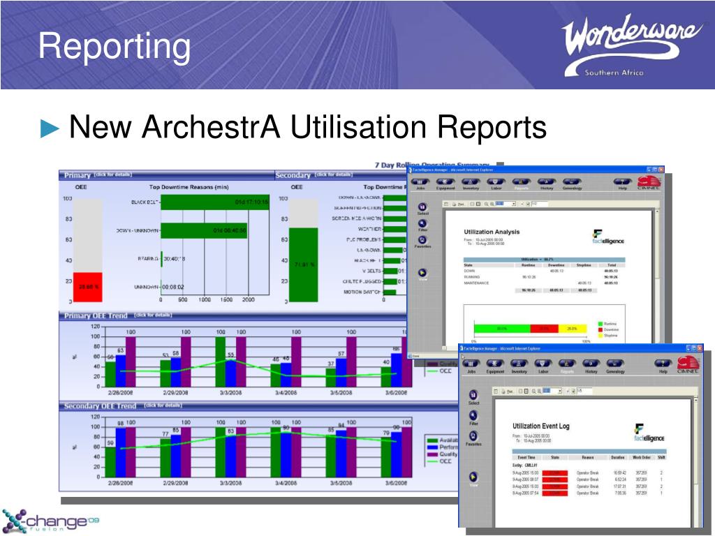Viewport: 715px width, 536px height.
Task: Click 'Runtime' column header in Utilization Analysis
Action: point(528,265)
